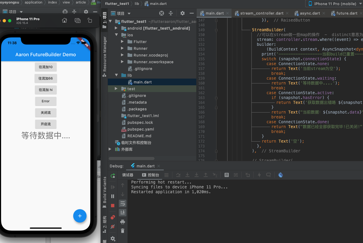This screenshot has width=363, height=243.
Task: Expand the Runner folder
Action: coord(122,48)
